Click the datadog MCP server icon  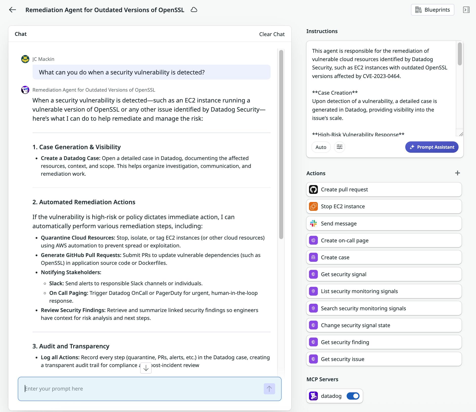pos(313,396)
